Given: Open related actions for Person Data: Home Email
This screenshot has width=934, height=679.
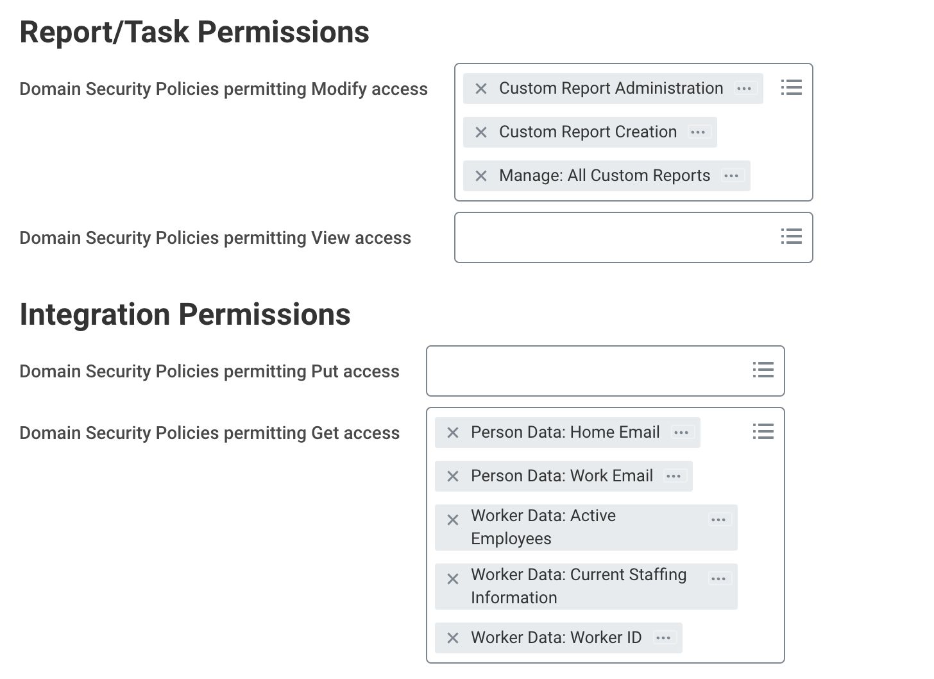Looking at the screenshot, I should pos(681,433).
